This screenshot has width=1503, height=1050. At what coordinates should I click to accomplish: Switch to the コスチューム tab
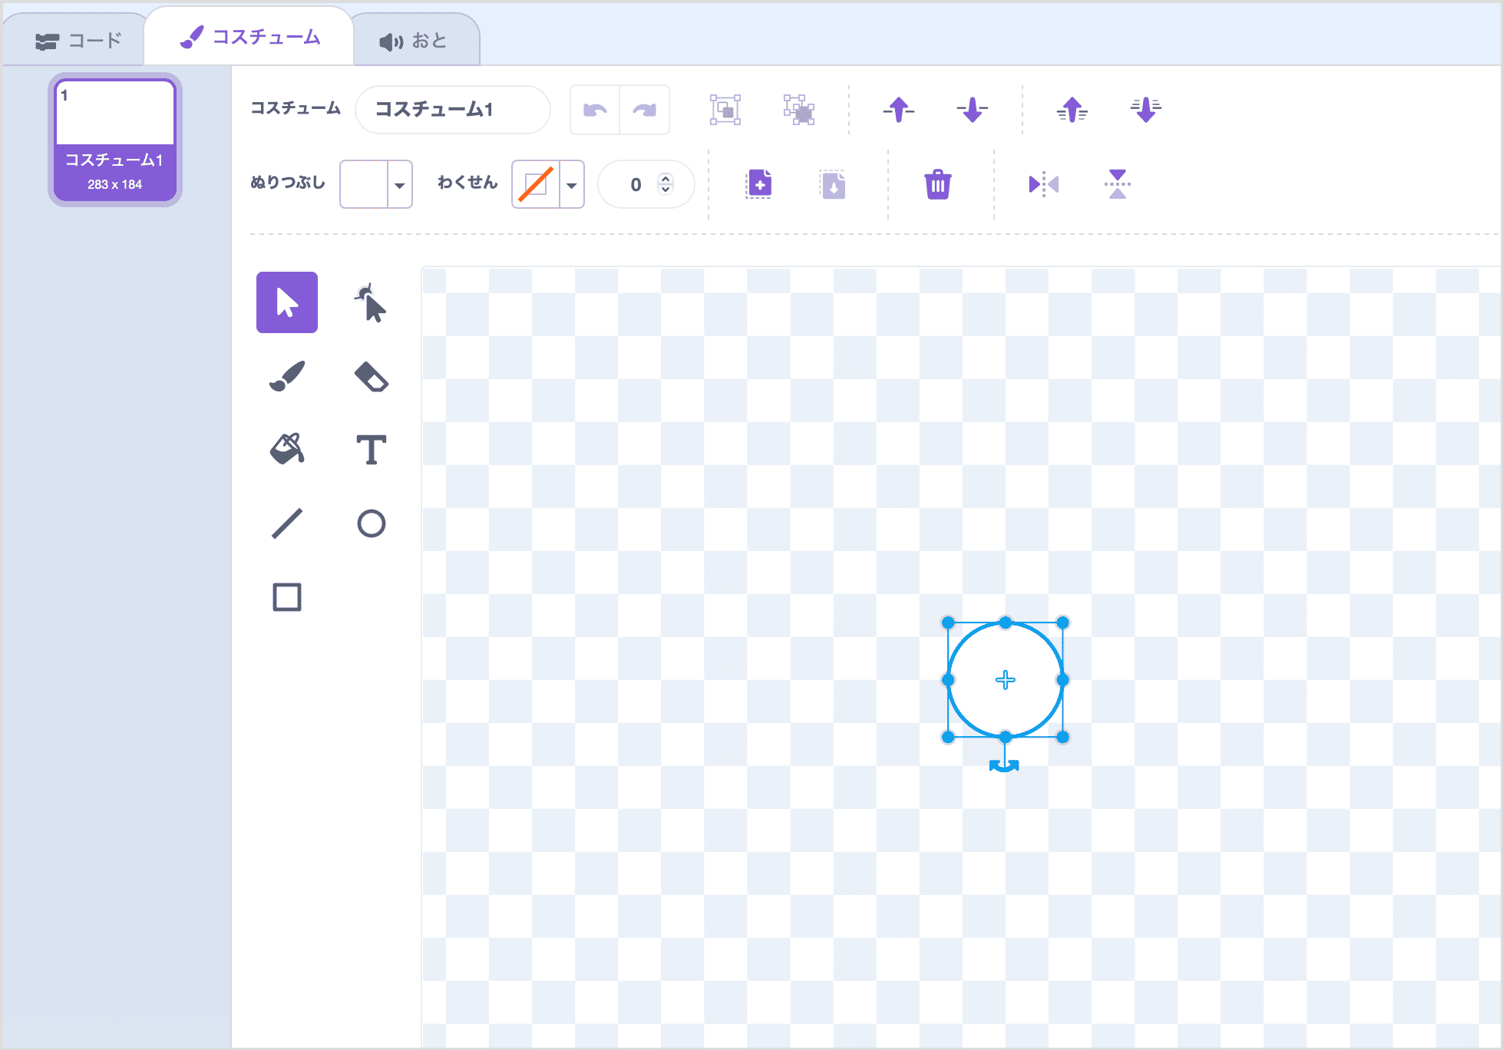249,37
